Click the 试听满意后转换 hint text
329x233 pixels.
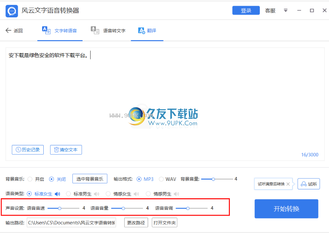271,184
